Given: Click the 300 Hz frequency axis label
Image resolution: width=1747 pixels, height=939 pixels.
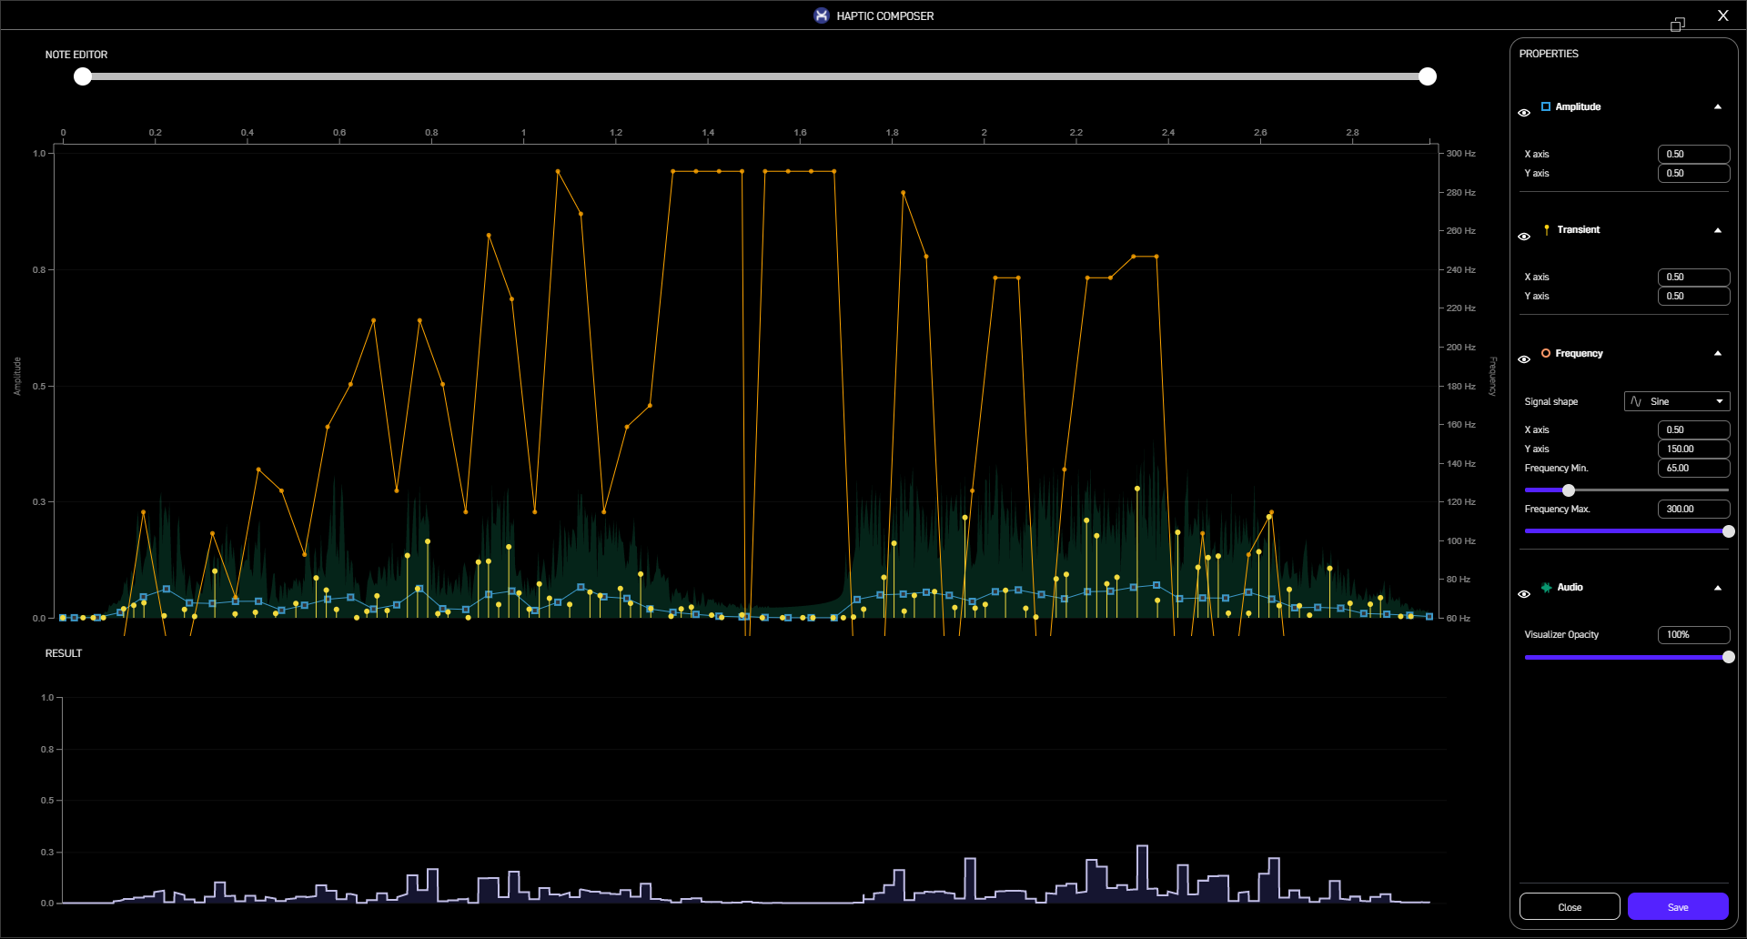Looking at the screenshot, I should point(1460,154).
